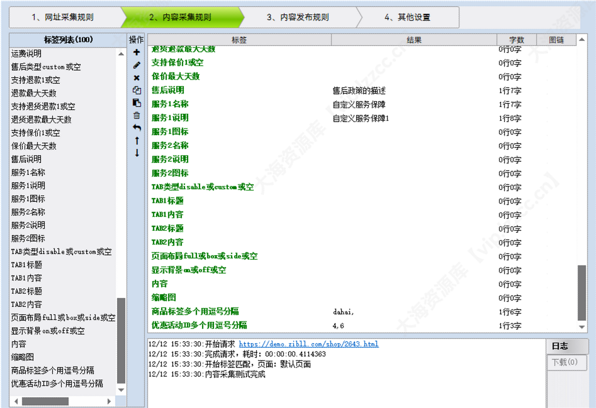Click the 下载(0) button
596x408 pixels.
(x=565, y=361)
